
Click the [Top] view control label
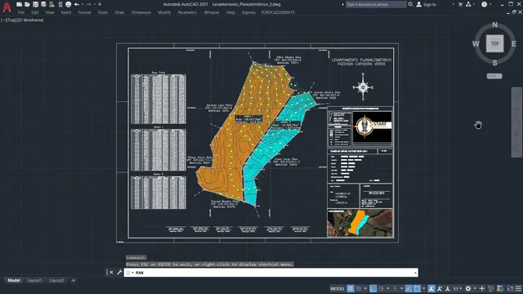pyautogui.click(x=11, y=20)
